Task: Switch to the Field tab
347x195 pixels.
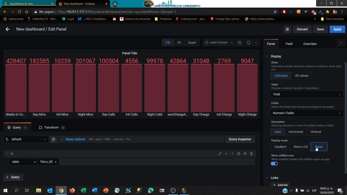Action: point(289,44)
